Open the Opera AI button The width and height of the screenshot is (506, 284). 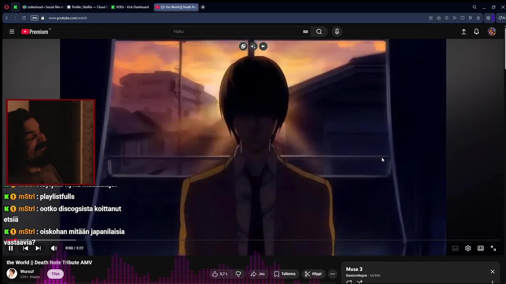(x=501, y=18)
